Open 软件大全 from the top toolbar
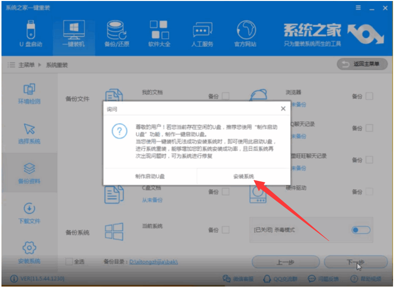Screen dimensions: 394x287 (x=159, y=30)
